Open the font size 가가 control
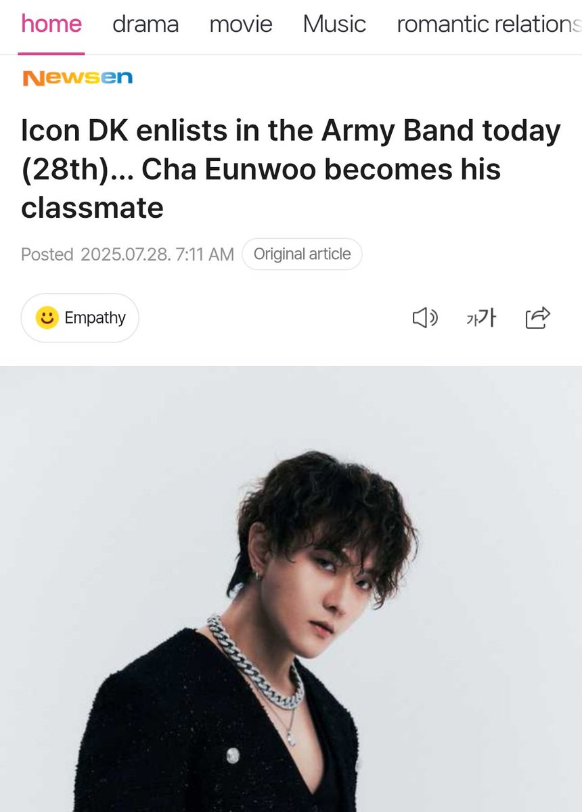This screenshot has width=582, height=812. click(x=481, y=317)
